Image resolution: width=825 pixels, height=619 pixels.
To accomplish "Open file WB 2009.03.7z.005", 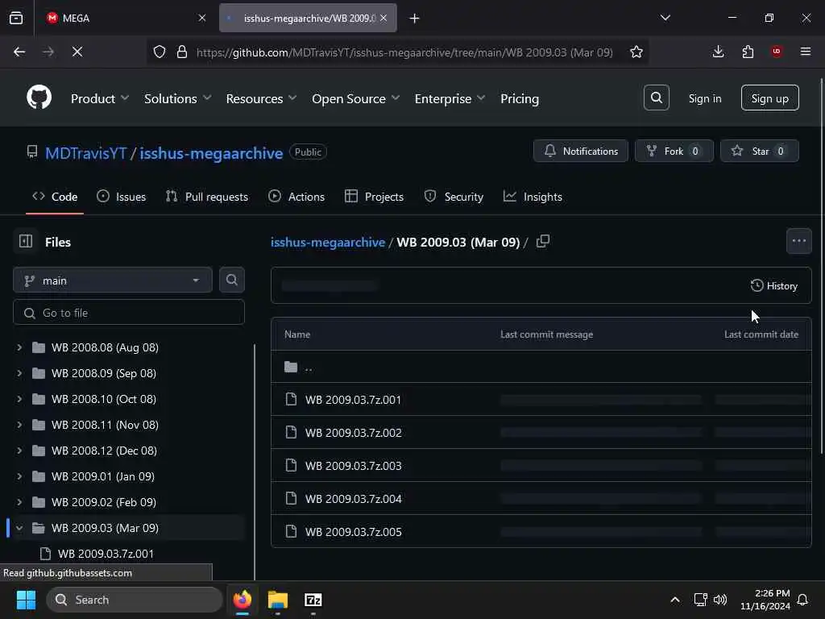I will [x=353, y=532].
